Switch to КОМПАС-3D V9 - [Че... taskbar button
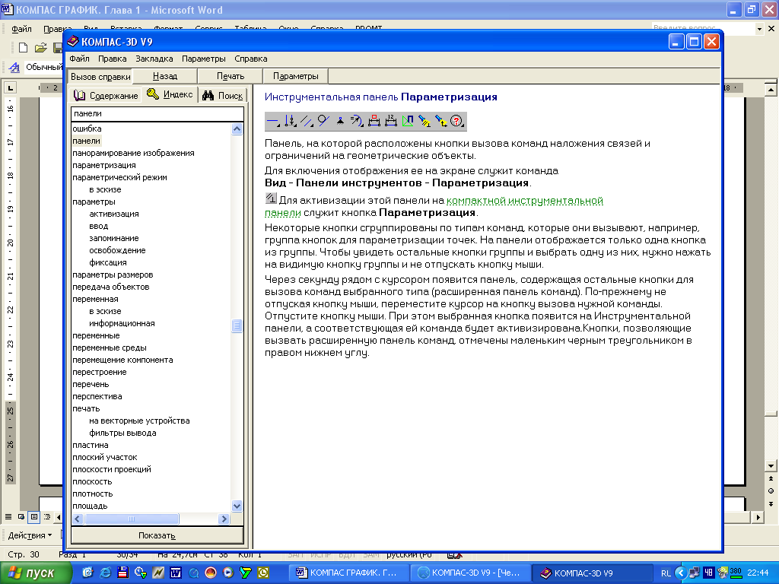Screen dimensions: 779x584 [x=471, y=573]
